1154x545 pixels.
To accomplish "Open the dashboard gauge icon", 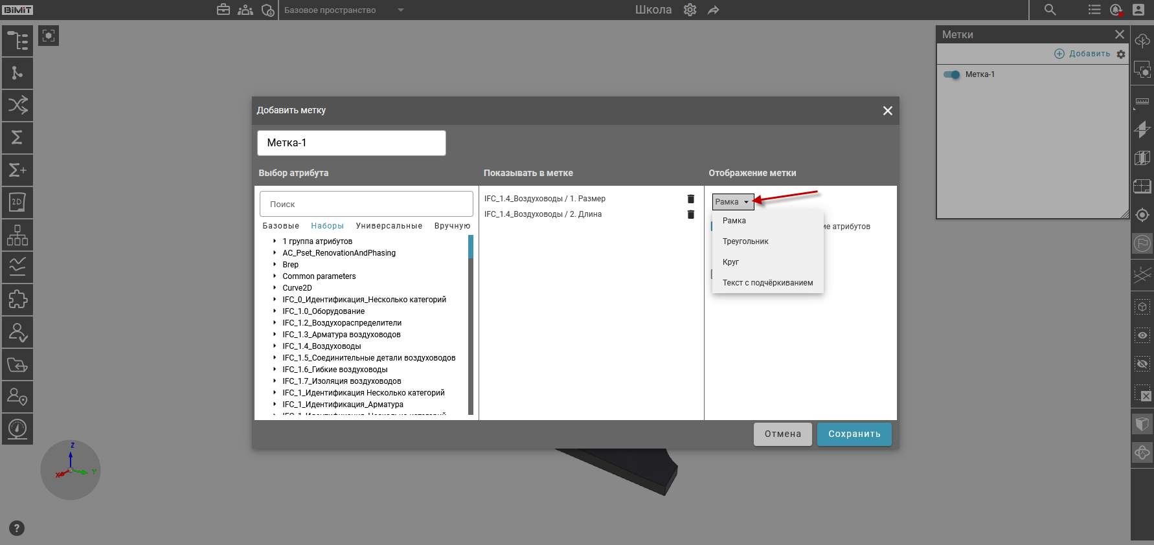I will pyautogui.click(x=17, y=428).
